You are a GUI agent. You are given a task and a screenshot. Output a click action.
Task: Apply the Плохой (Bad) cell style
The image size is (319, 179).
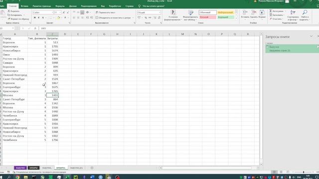(207, 17)
